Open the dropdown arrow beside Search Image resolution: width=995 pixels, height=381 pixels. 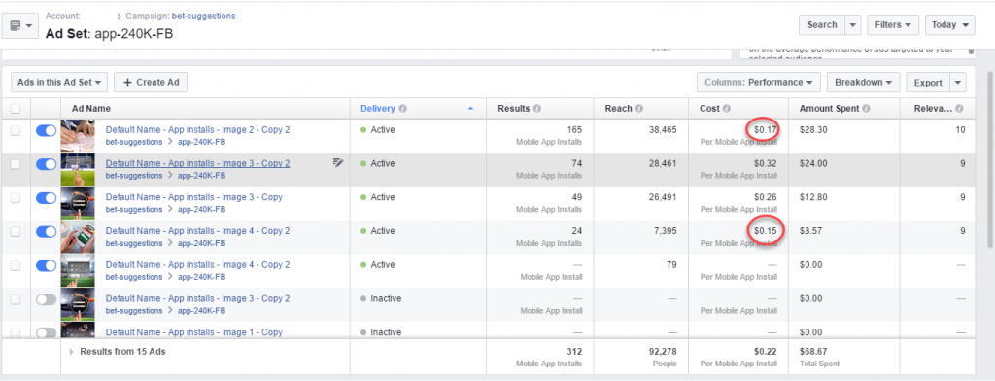pyautogui.click(x=853, y=24)
